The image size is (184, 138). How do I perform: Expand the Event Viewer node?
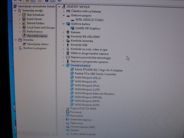[x=20, y=19]
